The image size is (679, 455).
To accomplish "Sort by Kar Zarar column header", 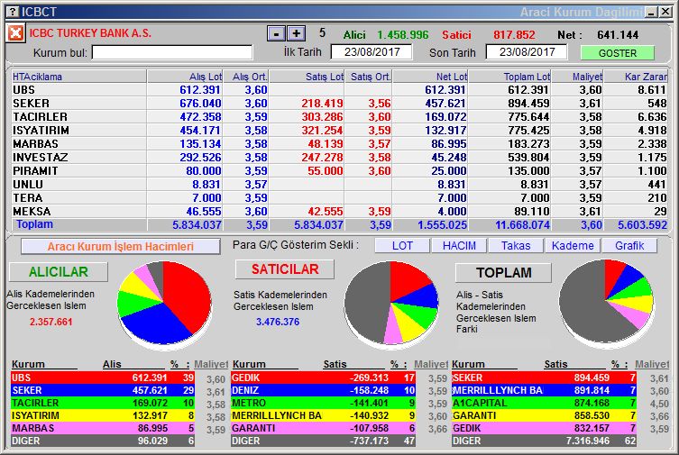I will (x=636, y=77).
